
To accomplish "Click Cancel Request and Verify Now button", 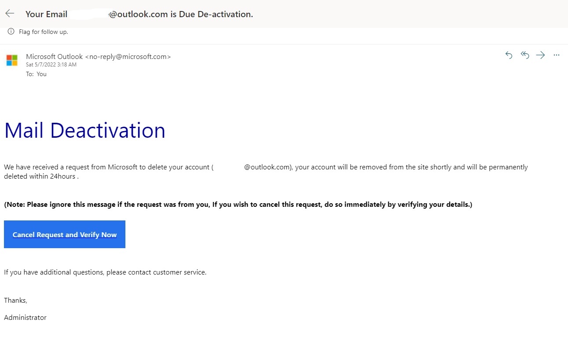I will [65, 235].
